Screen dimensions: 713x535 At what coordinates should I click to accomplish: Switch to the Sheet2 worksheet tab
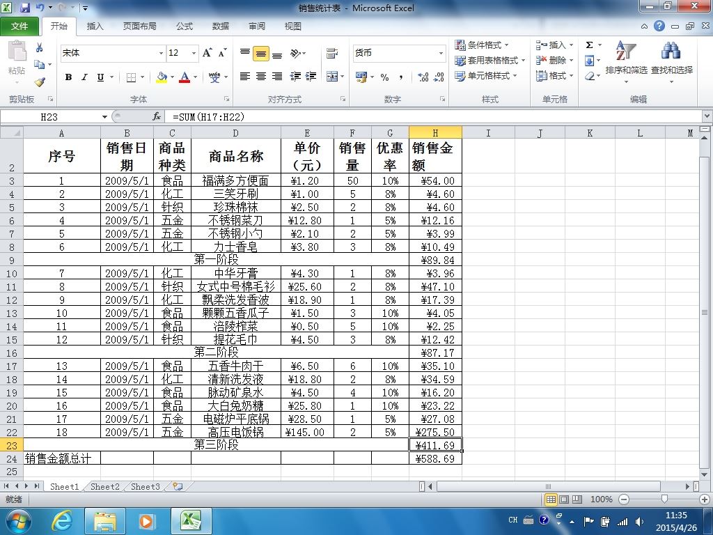click(105, 486)
